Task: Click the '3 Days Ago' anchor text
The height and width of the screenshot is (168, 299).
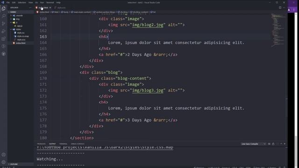Action: pyautogui.click(x=139, y=120)
